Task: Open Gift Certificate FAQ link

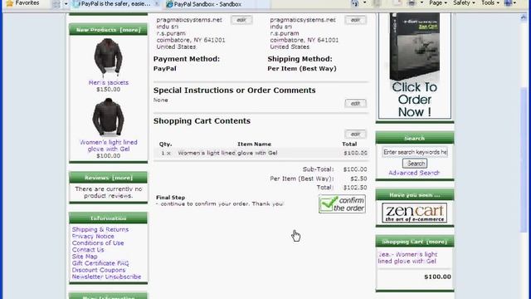Action: coord(100,263)
